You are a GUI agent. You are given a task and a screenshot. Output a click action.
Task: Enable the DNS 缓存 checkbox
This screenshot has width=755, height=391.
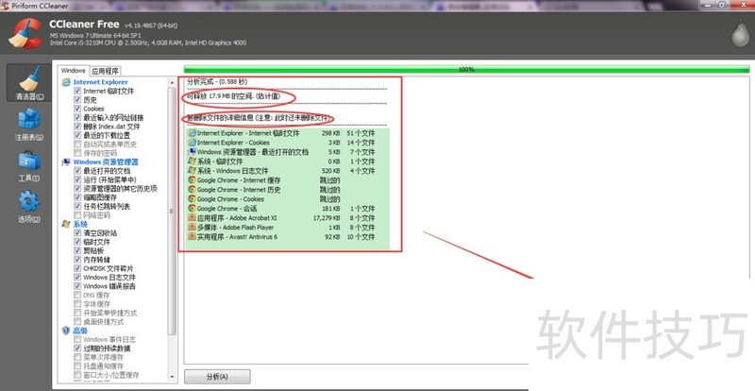click(x=77, y=295)
